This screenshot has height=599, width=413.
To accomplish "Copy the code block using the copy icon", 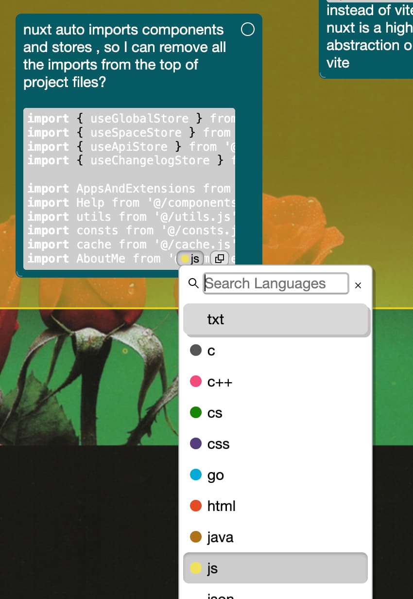I will [220, 259].
